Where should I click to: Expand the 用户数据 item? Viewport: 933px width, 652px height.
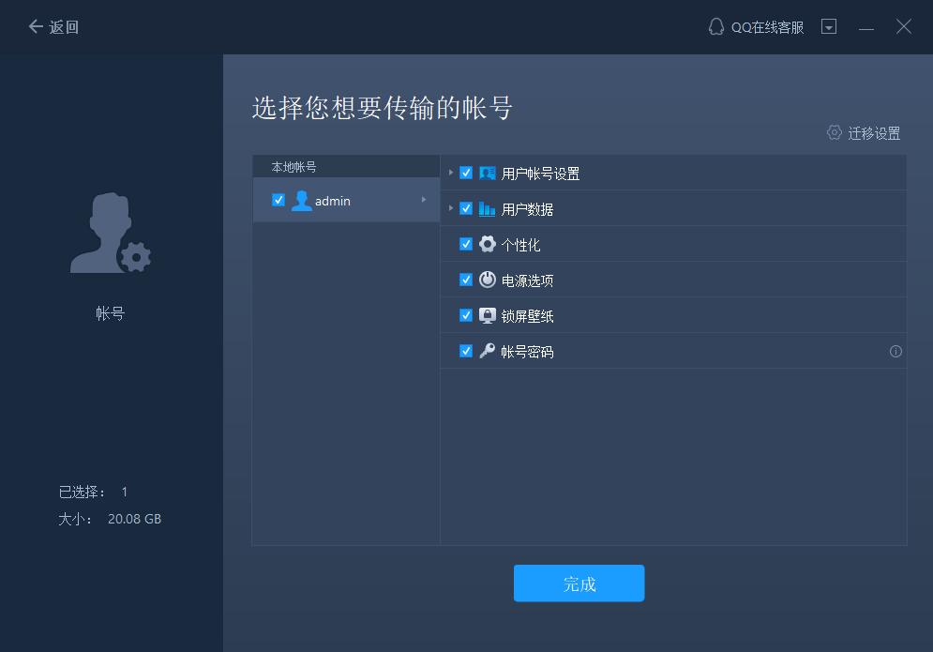point(452,208)
